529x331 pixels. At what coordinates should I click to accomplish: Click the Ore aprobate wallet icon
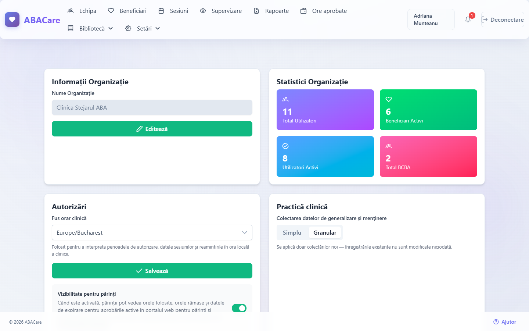[x=303, y=11]
